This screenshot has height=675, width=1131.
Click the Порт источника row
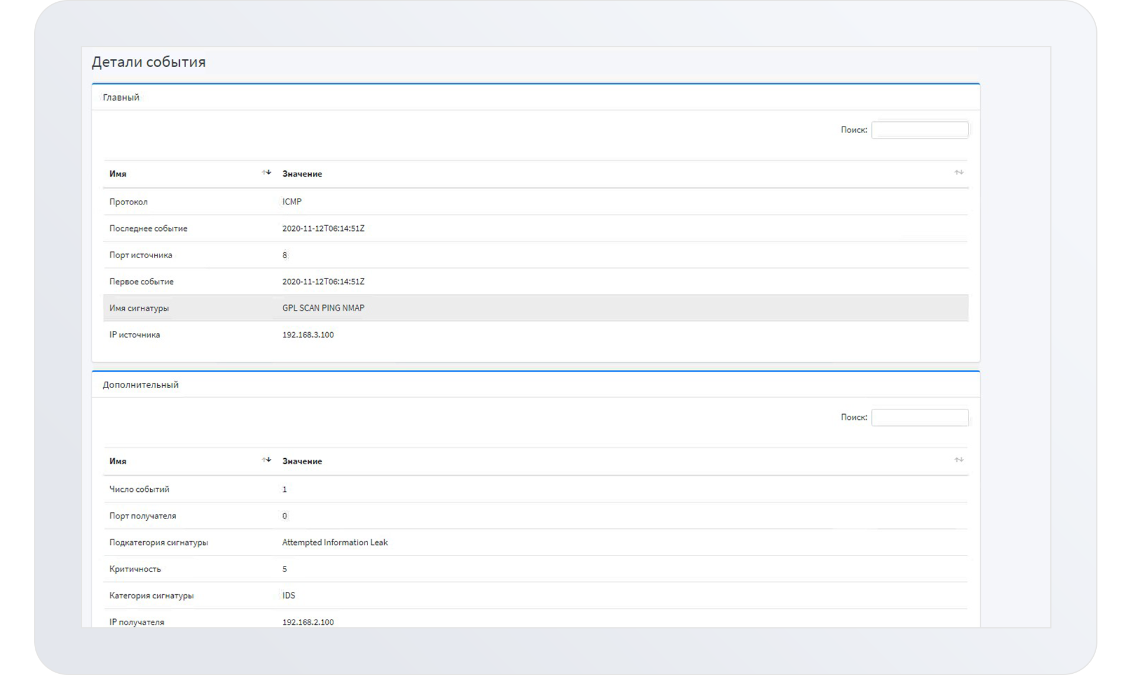[x=141, y=254]
